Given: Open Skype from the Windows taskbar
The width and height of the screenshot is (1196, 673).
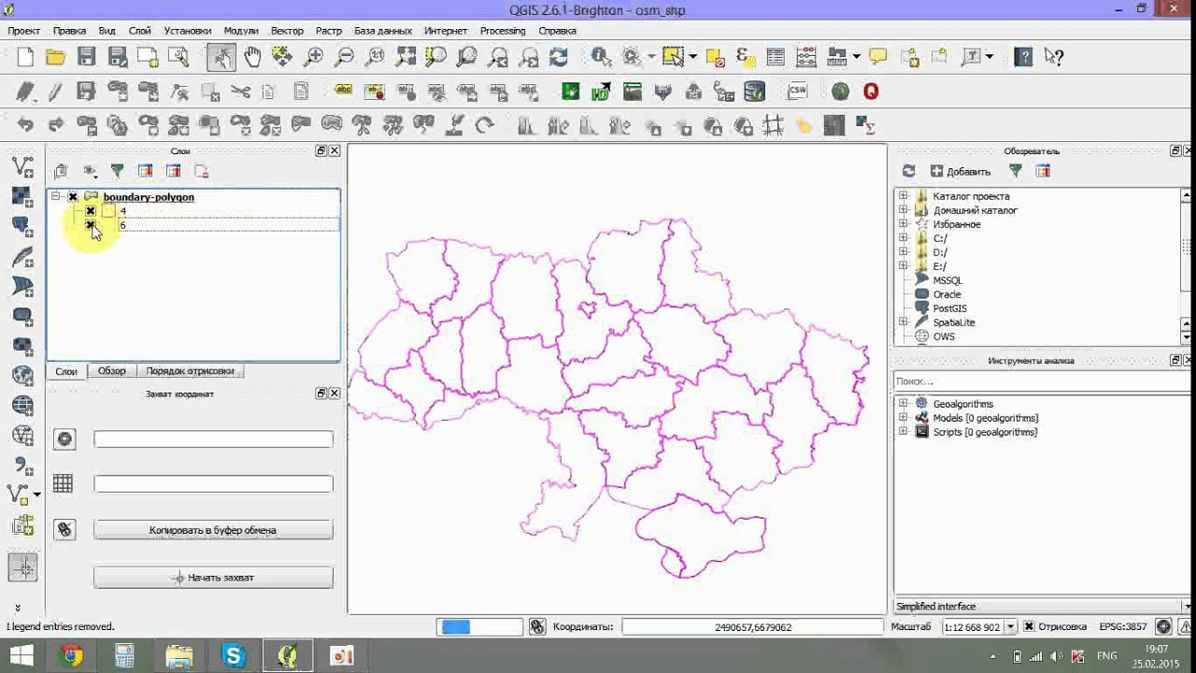Looking at the screenshot, I should 234,656.
